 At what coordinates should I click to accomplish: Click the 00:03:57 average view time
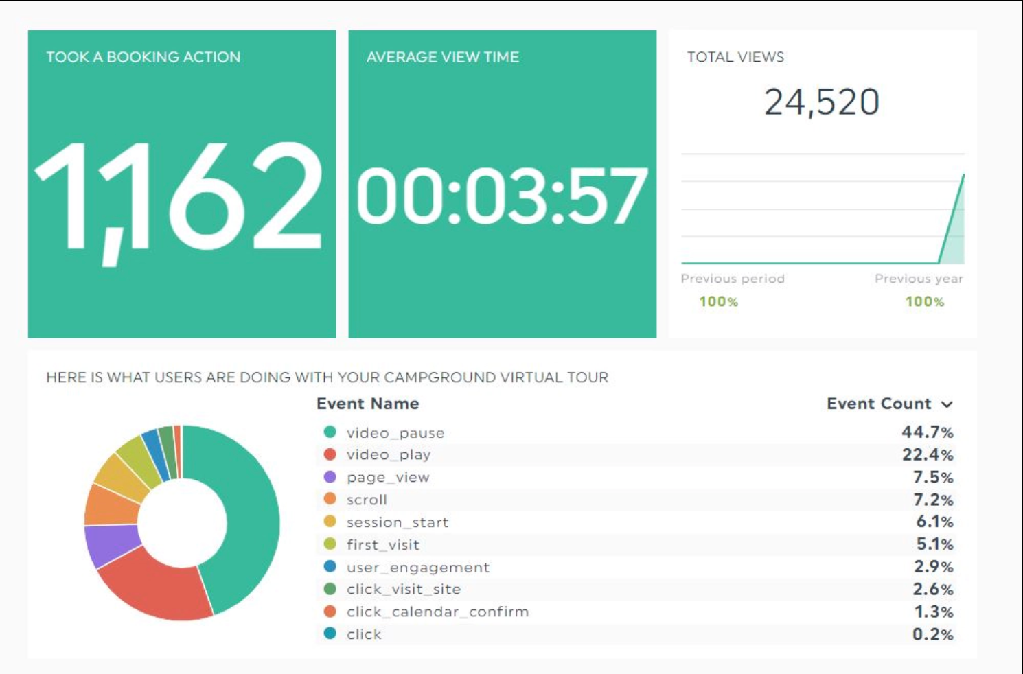tap(502, 198)
